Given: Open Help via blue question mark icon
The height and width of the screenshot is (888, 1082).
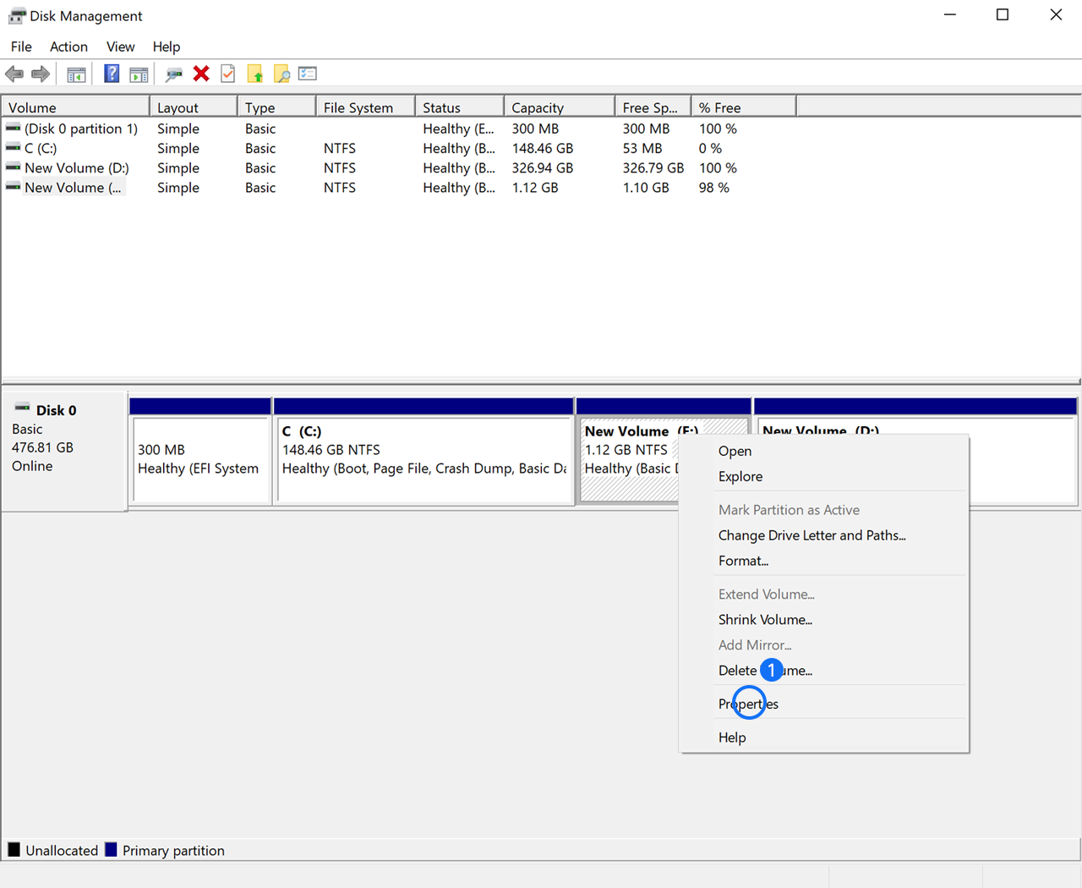Looking at the screenshot, I should pyautogui.click(x=112, y=74).
